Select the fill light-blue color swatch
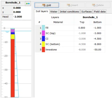The width and height of the screenshot is (112, 98). [43, 28]
